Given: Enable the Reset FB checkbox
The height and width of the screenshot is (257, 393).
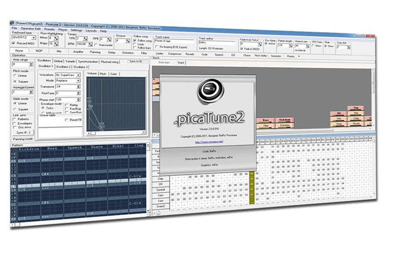Looking at the screenshot, I should [66, 120].
